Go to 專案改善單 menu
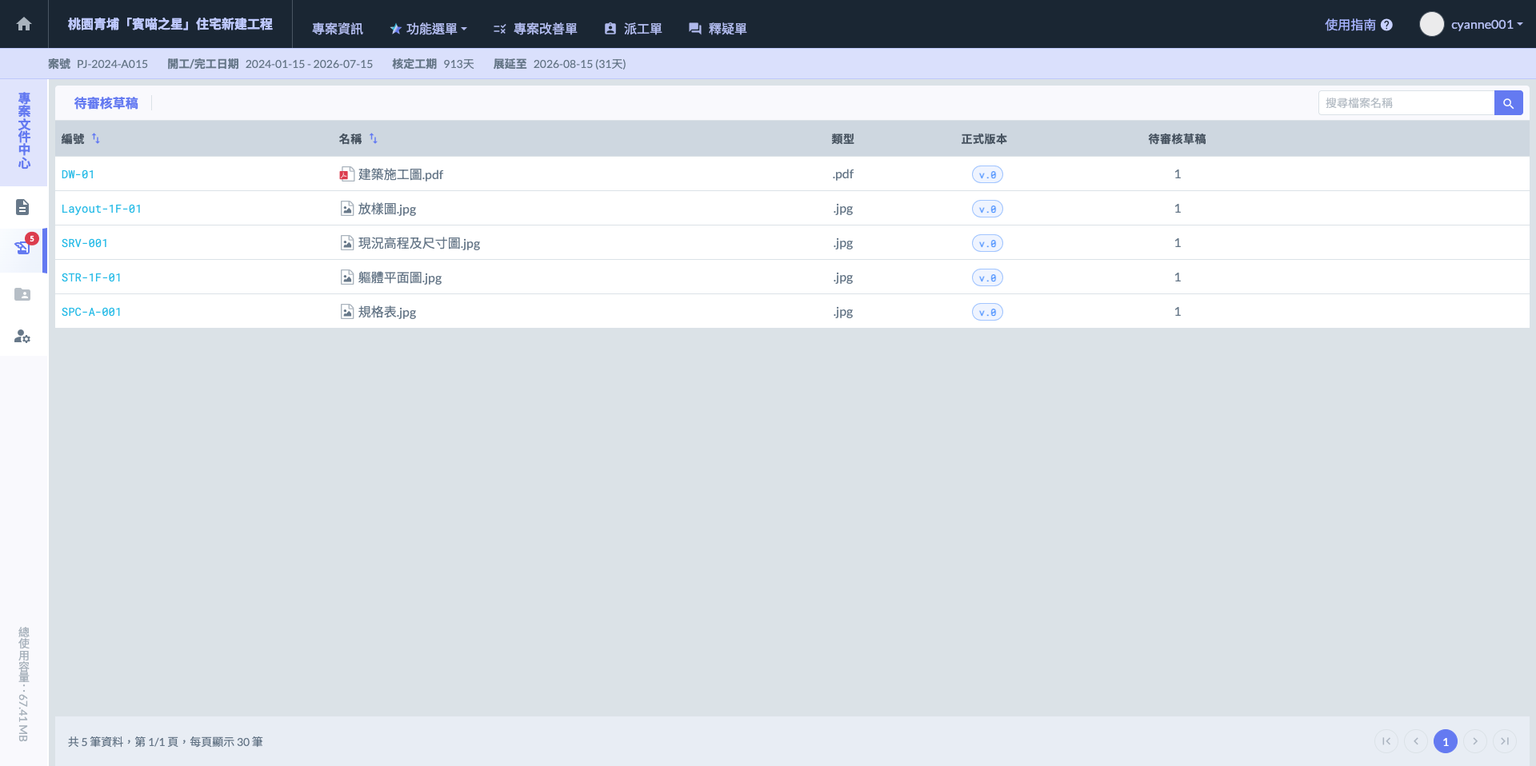Screen dimensions: 1536x766 (x=535, y=29)
